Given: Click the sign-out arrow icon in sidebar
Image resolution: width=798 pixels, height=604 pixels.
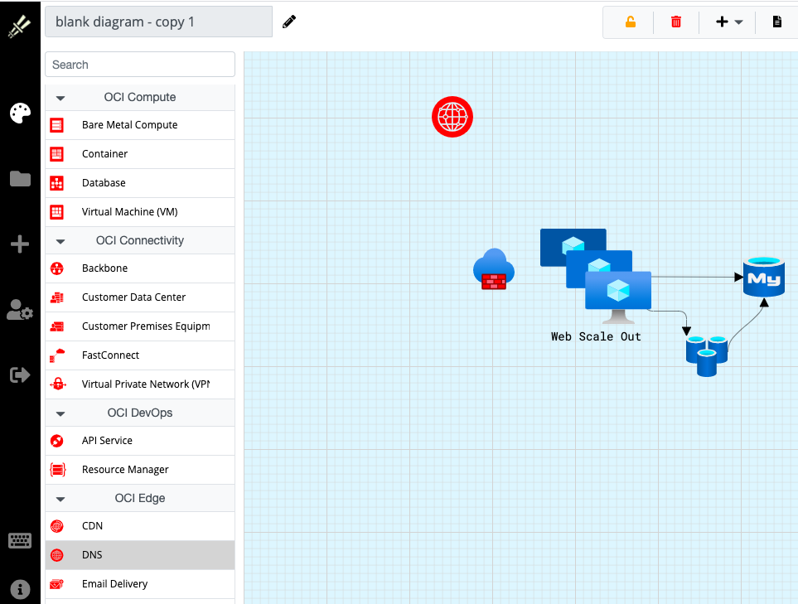Looking at the screenshot, I should pyautogui.click(x=20, y=375).
